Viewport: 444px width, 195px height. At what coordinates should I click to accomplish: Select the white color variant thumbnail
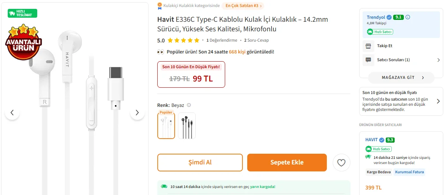pos(166,126)
